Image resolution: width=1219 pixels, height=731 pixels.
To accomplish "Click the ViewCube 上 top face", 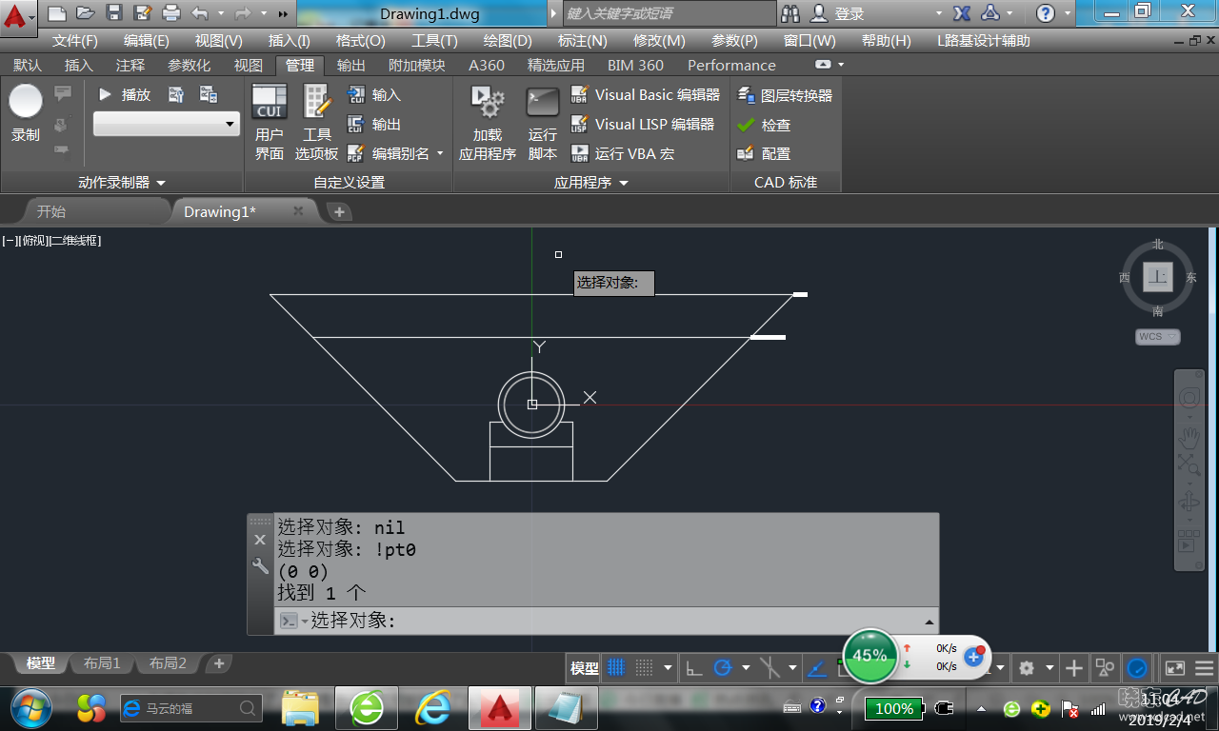I will point(1158,277).
